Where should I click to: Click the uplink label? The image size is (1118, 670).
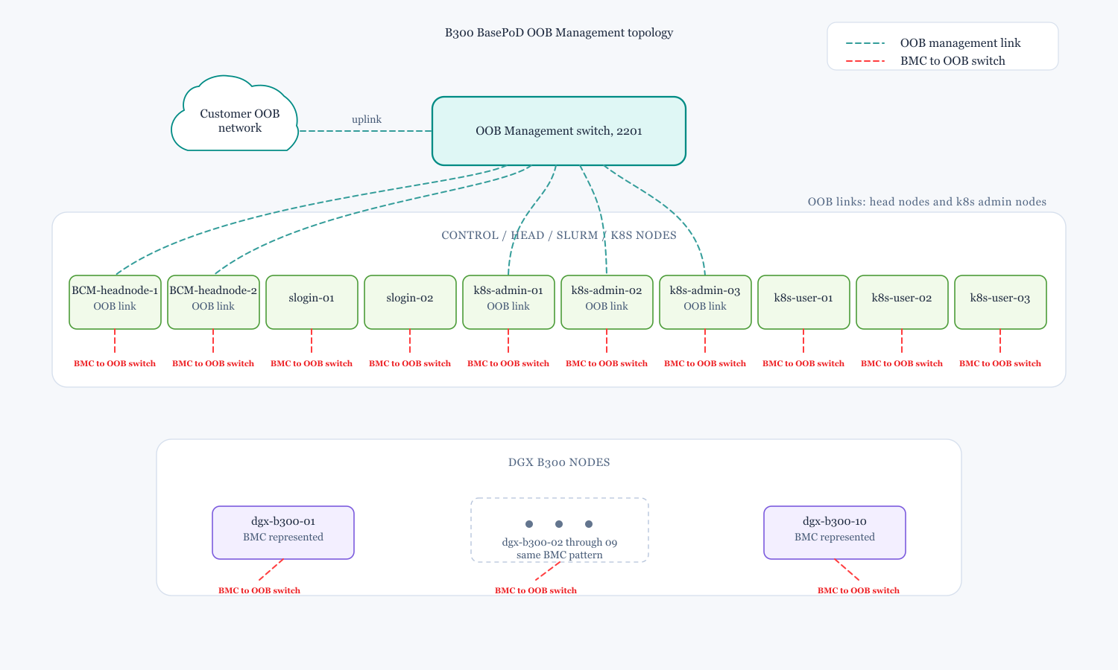[x=367, y=119]
